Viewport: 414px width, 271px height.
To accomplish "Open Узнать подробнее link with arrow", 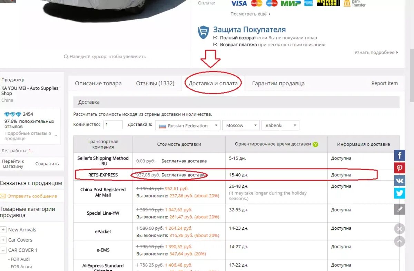I will [376, 52].
